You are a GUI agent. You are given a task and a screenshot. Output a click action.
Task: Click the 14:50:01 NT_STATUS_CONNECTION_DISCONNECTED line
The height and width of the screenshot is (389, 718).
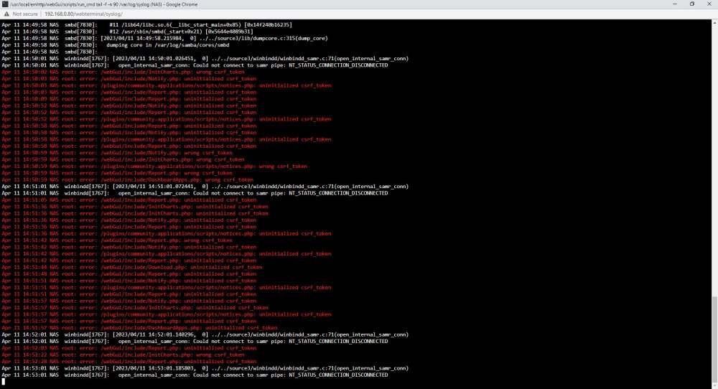tap(195, 65)
